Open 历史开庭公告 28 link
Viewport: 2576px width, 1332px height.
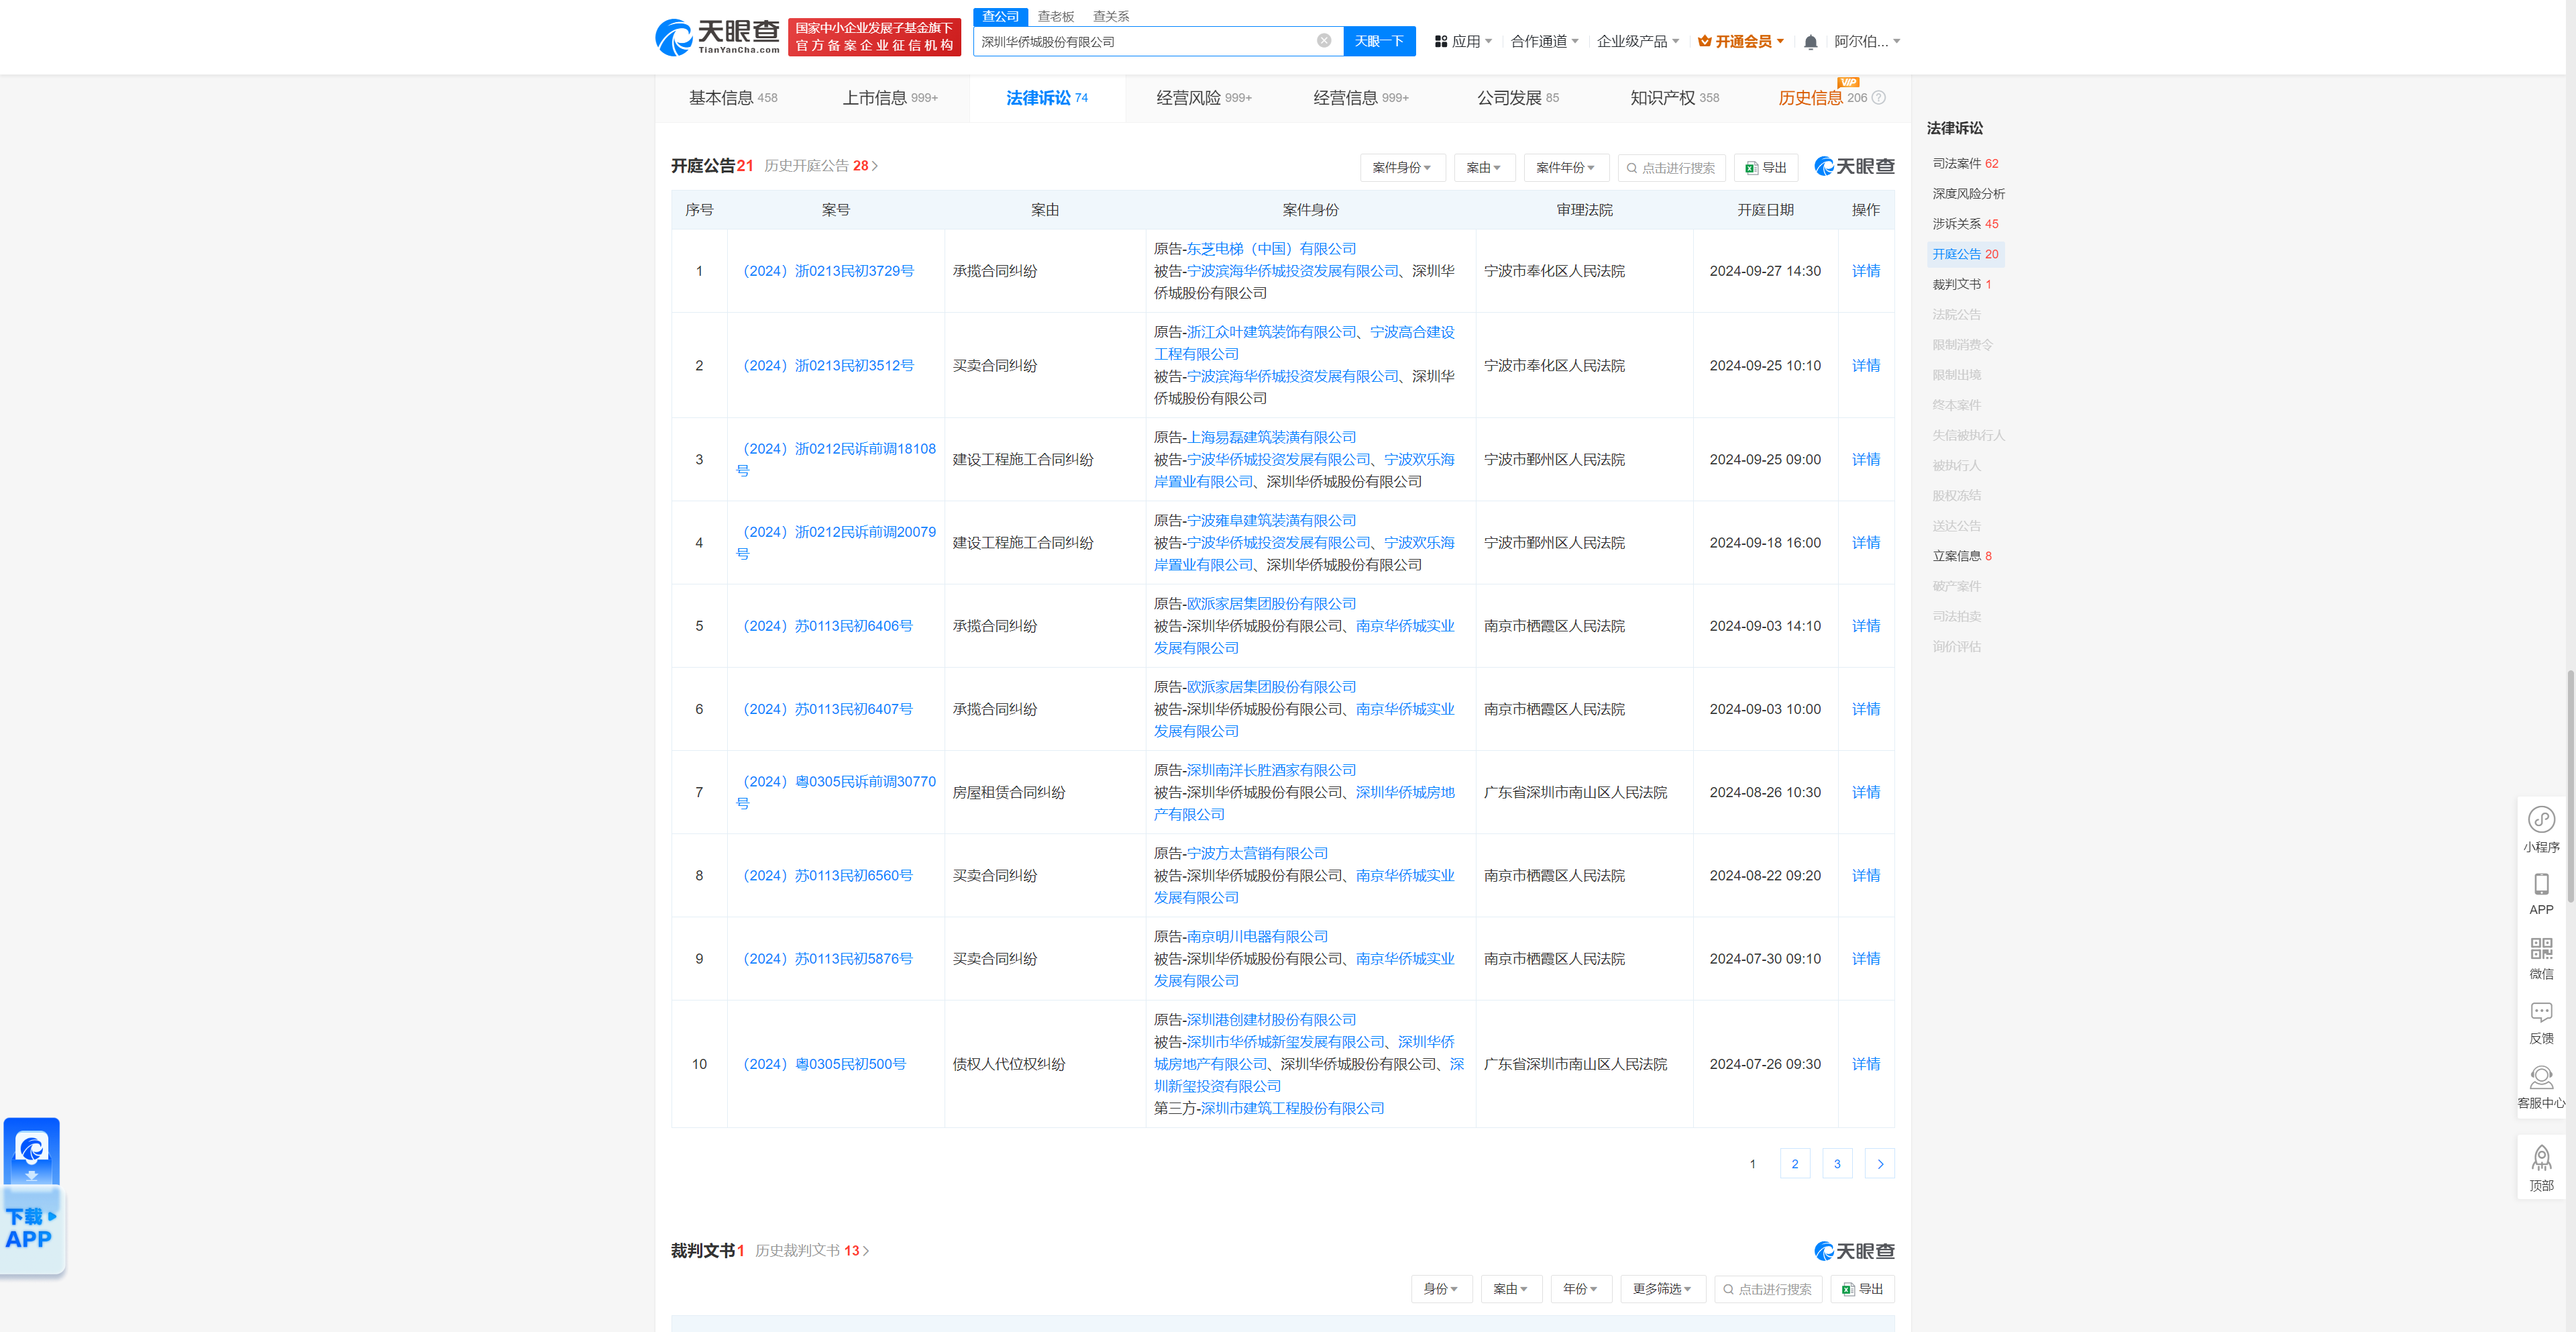pyautogui.click(x=821, y=166)
